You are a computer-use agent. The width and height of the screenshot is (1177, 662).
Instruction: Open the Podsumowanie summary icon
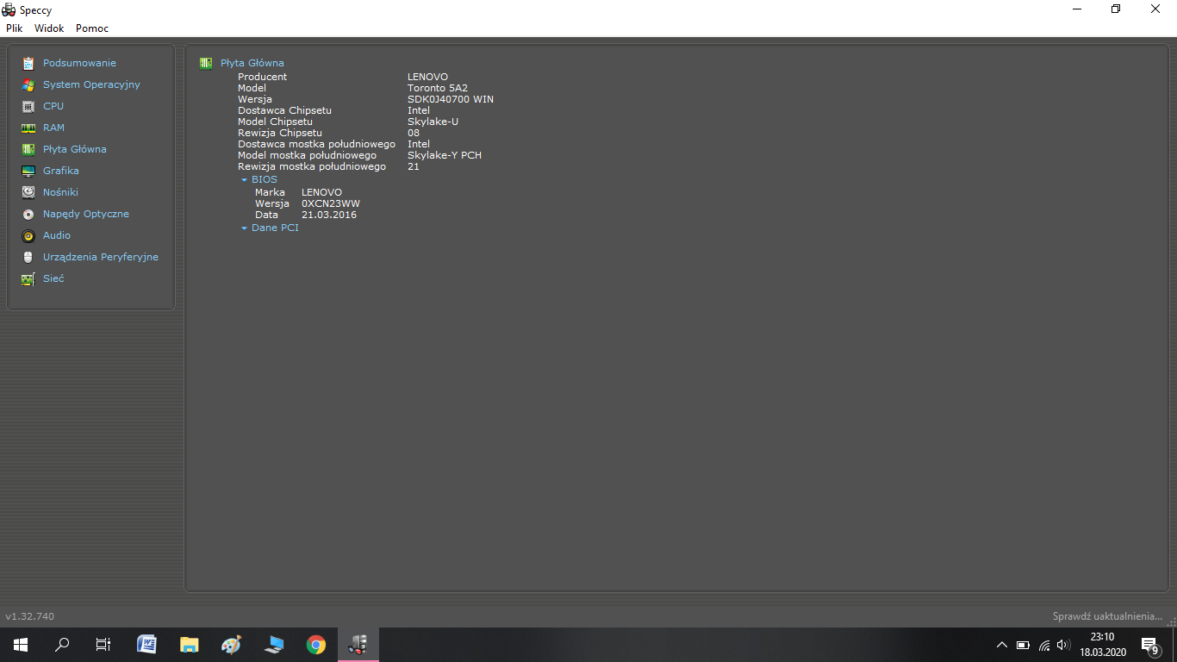coord(28,63)
